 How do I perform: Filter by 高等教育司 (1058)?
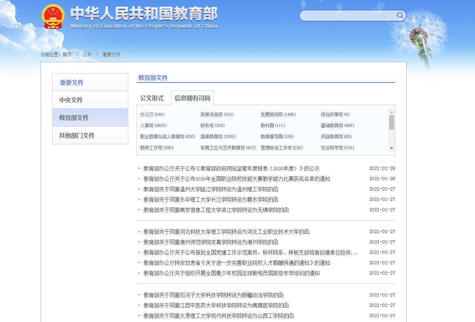click(x=218, y=137)
